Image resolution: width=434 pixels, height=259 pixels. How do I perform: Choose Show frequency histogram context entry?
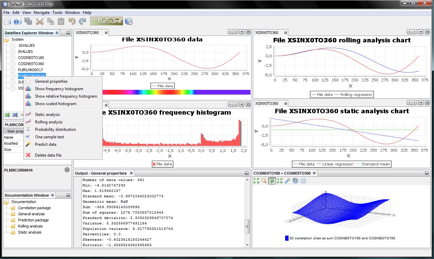point(63,89)
